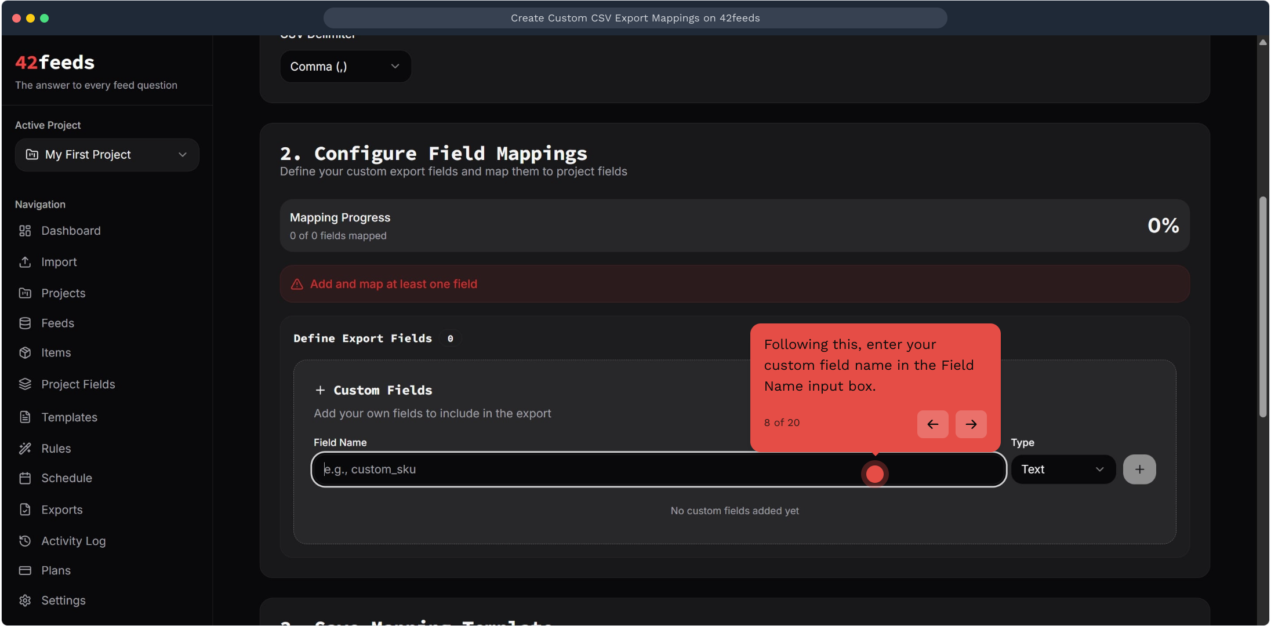Click the Schedule calendar icon
Viewport: 1271px width, 626px height.
pos(25,478)
